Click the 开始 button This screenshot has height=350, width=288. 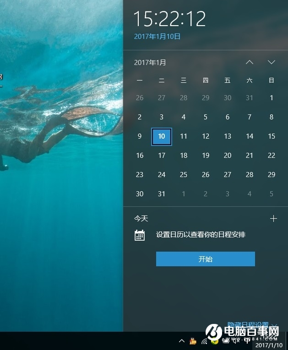pyautogui.click(x=205, y=259)
